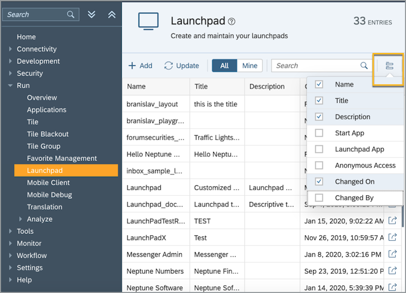406x293 pixels.
Task: Click the expand-all double chevron down icon
Action: click(x=91, y=15)
